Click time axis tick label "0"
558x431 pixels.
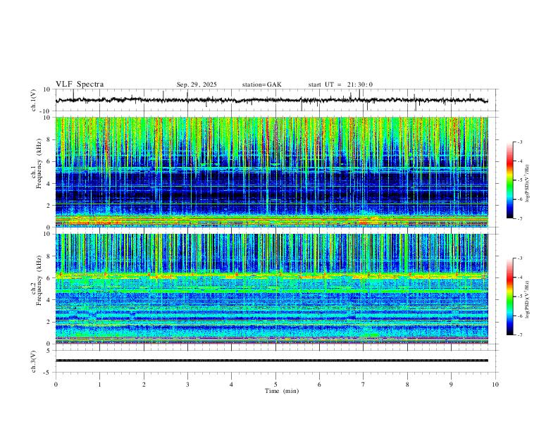[x=56, y=385]
